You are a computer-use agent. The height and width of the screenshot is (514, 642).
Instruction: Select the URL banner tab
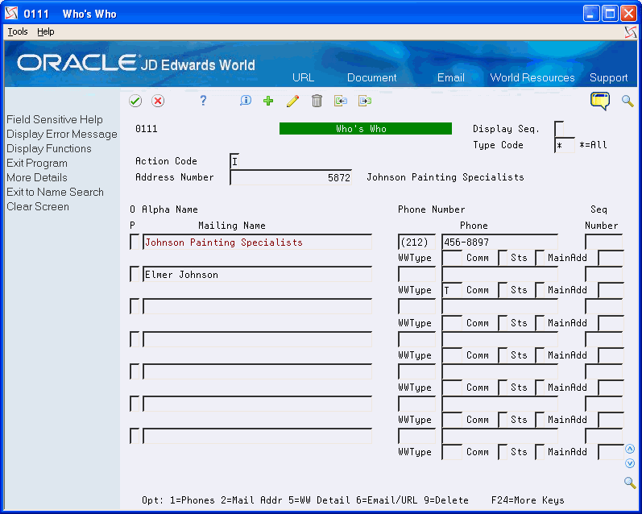(x=303, y=78)
